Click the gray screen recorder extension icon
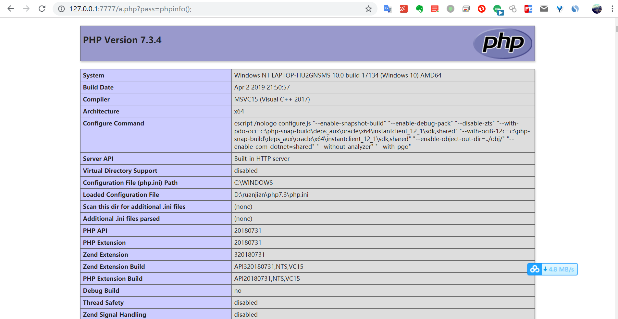The height and width of the screenshot is (319, 618). [450, 9]
